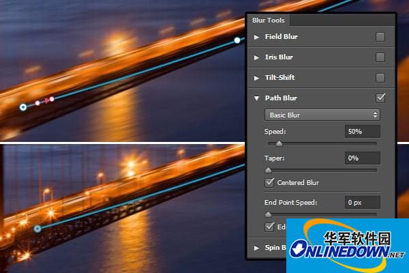Click the Taper: label
The height and width of the screenshot is (273, 409).
pos(275,158)
